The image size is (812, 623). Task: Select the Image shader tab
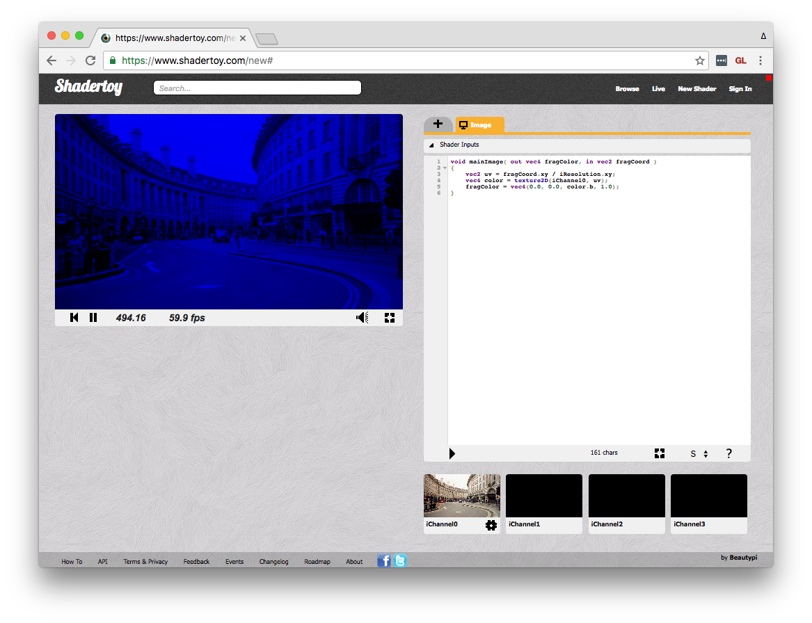[479, 124]
